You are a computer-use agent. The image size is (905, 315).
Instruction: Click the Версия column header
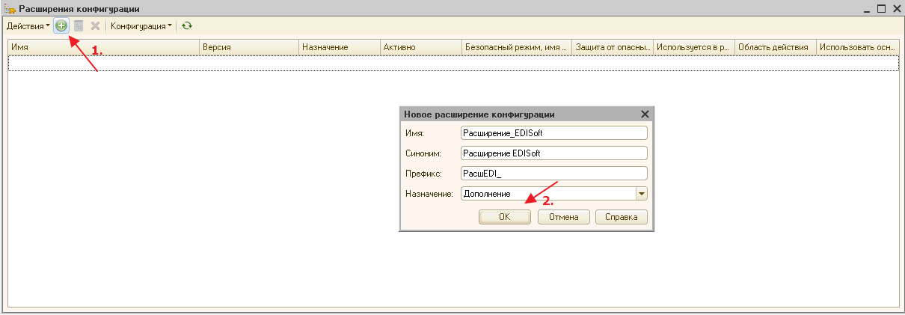click(248, 47)
